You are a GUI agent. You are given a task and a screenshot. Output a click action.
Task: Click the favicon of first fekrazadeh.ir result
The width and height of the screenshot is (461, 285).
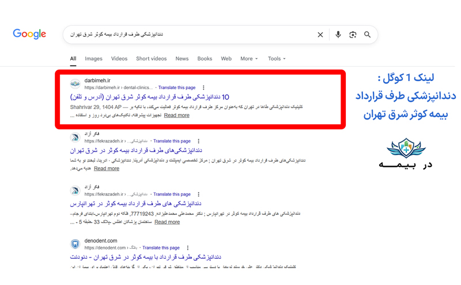click(x=75, y=137)
